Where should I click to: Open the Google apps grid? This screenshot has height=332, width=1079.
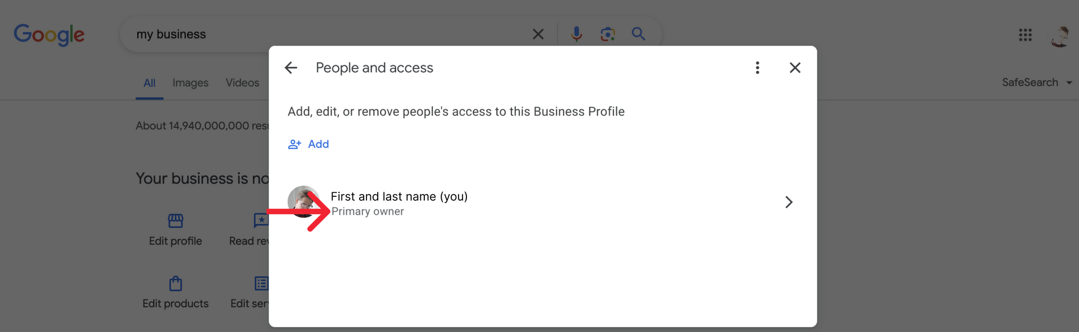tap(1025, 35)
